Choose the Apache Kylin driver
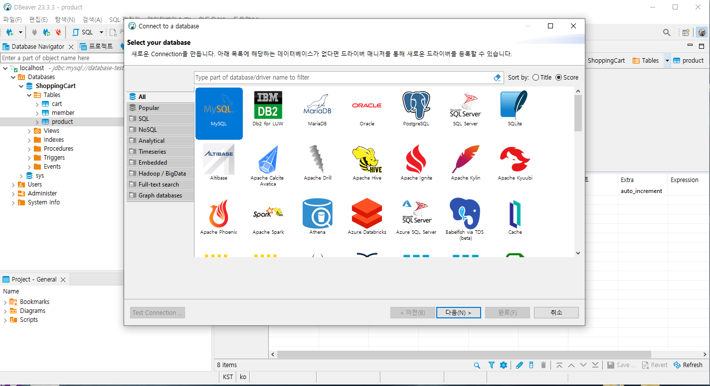Viewport: 710px width, 386px height. point(466,163)
